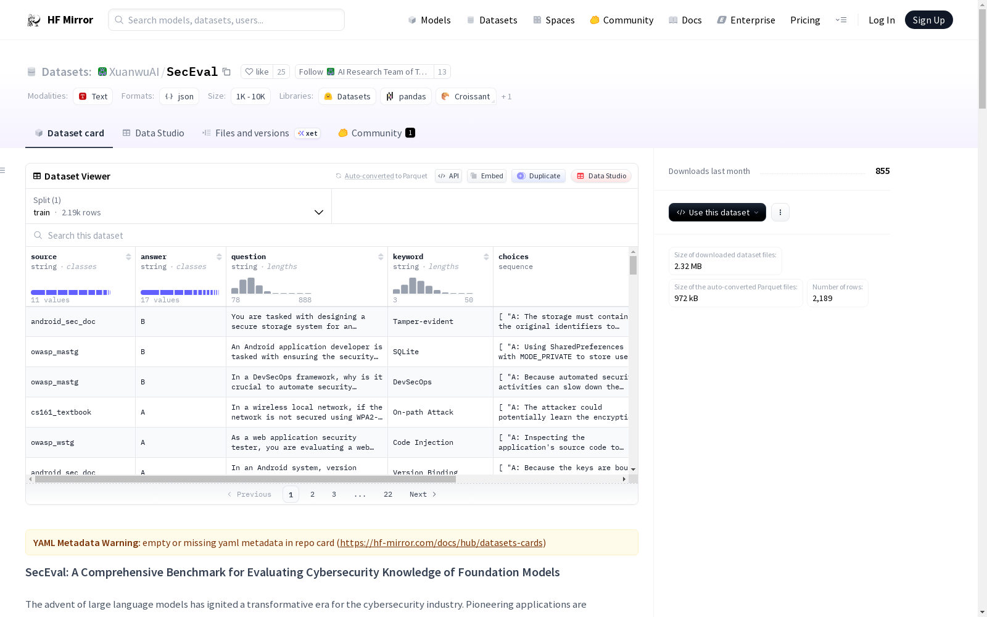Open Data Studio from the viewer header

tap(601, 176)
